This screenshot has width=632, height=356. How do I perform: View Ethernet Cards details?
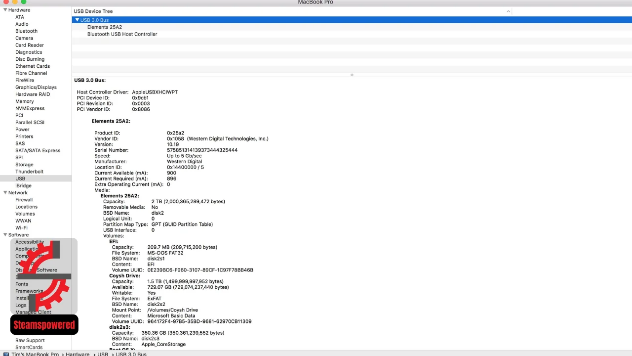pos(33,66)
